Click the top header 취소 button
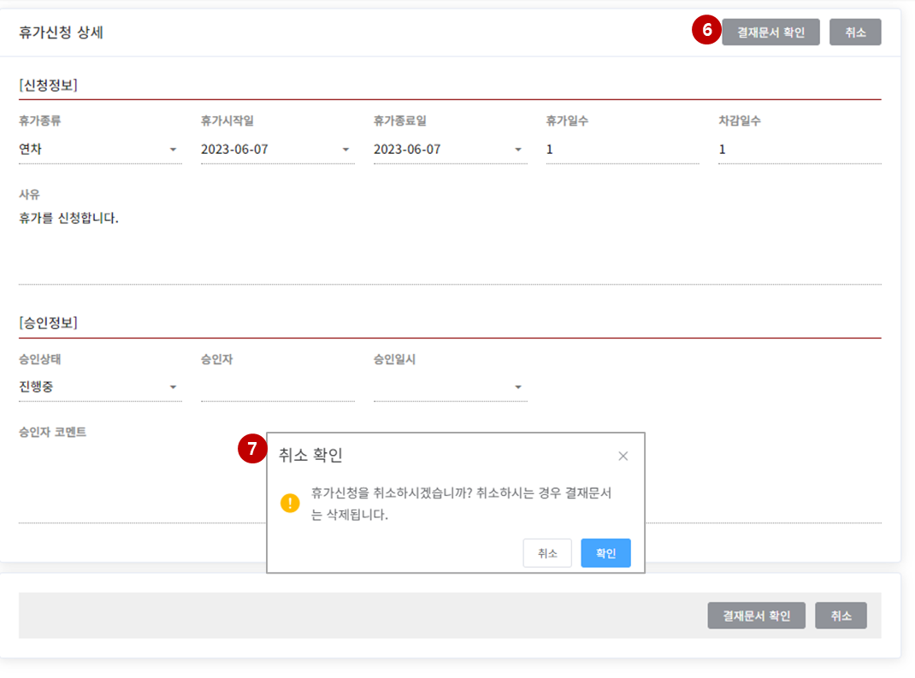 pos(855,32)
